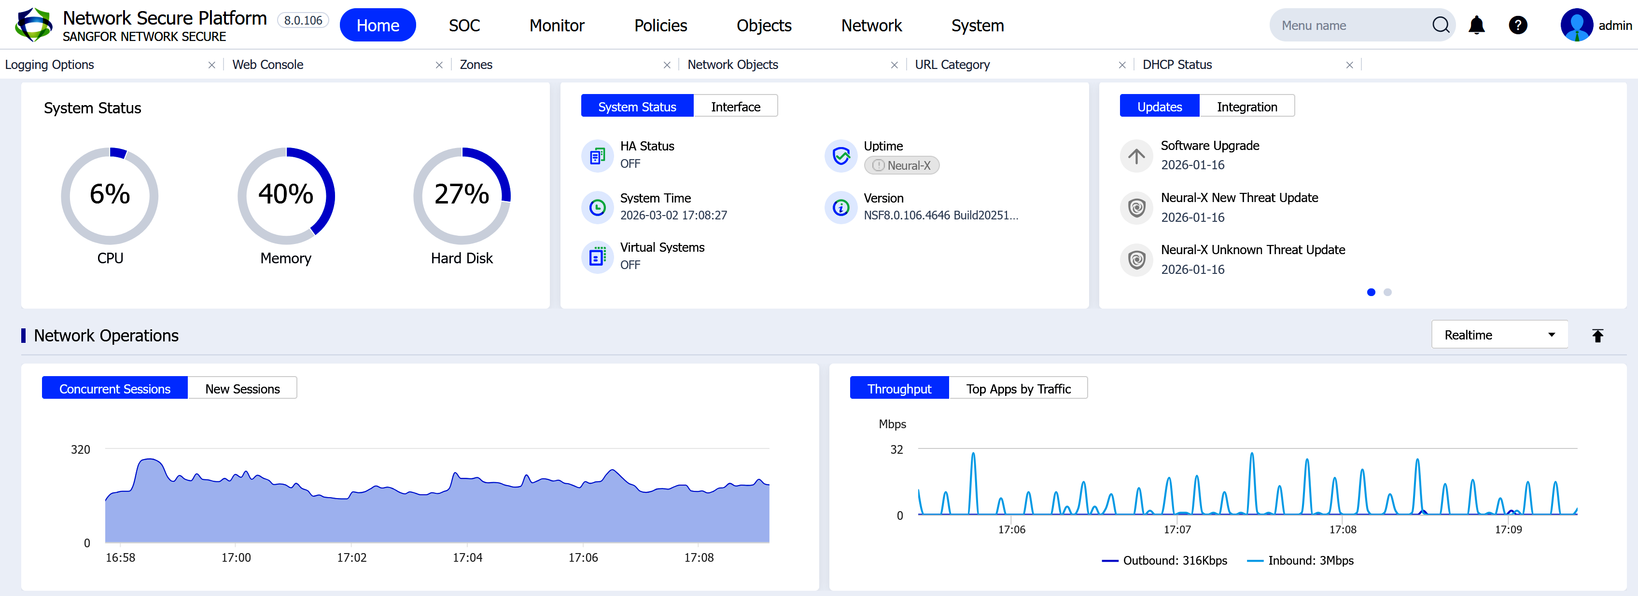Close the URL Category tab
This screenshot has height=596, width=1638.
click(1121, 65)
